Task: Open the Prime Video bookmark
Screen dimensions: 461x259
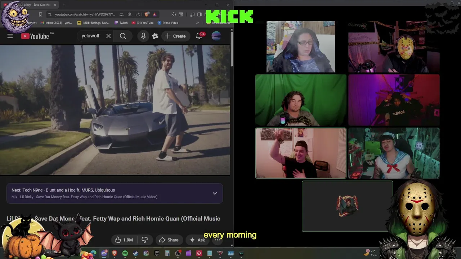Action: point(168,23)
